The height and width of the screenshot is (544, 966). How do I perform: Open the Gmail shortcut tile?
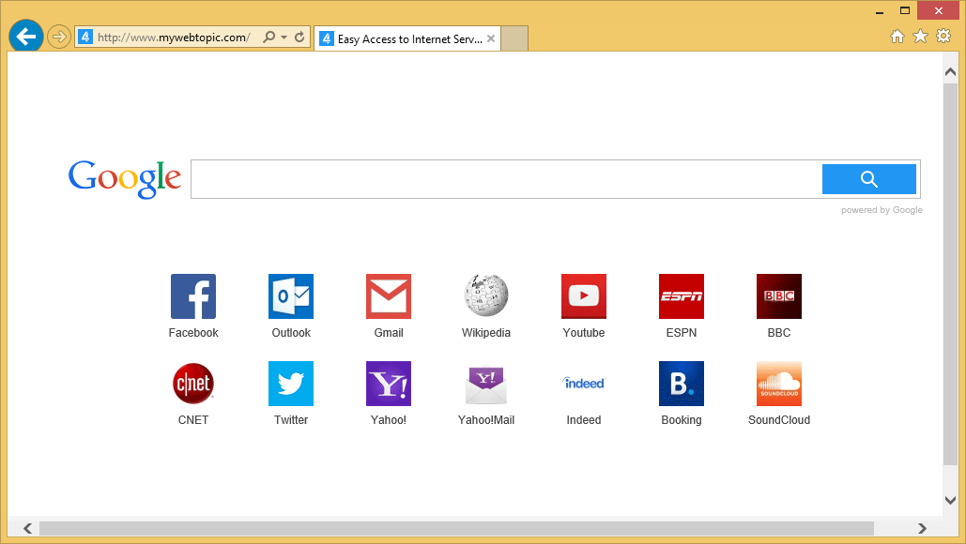[388, 295]
